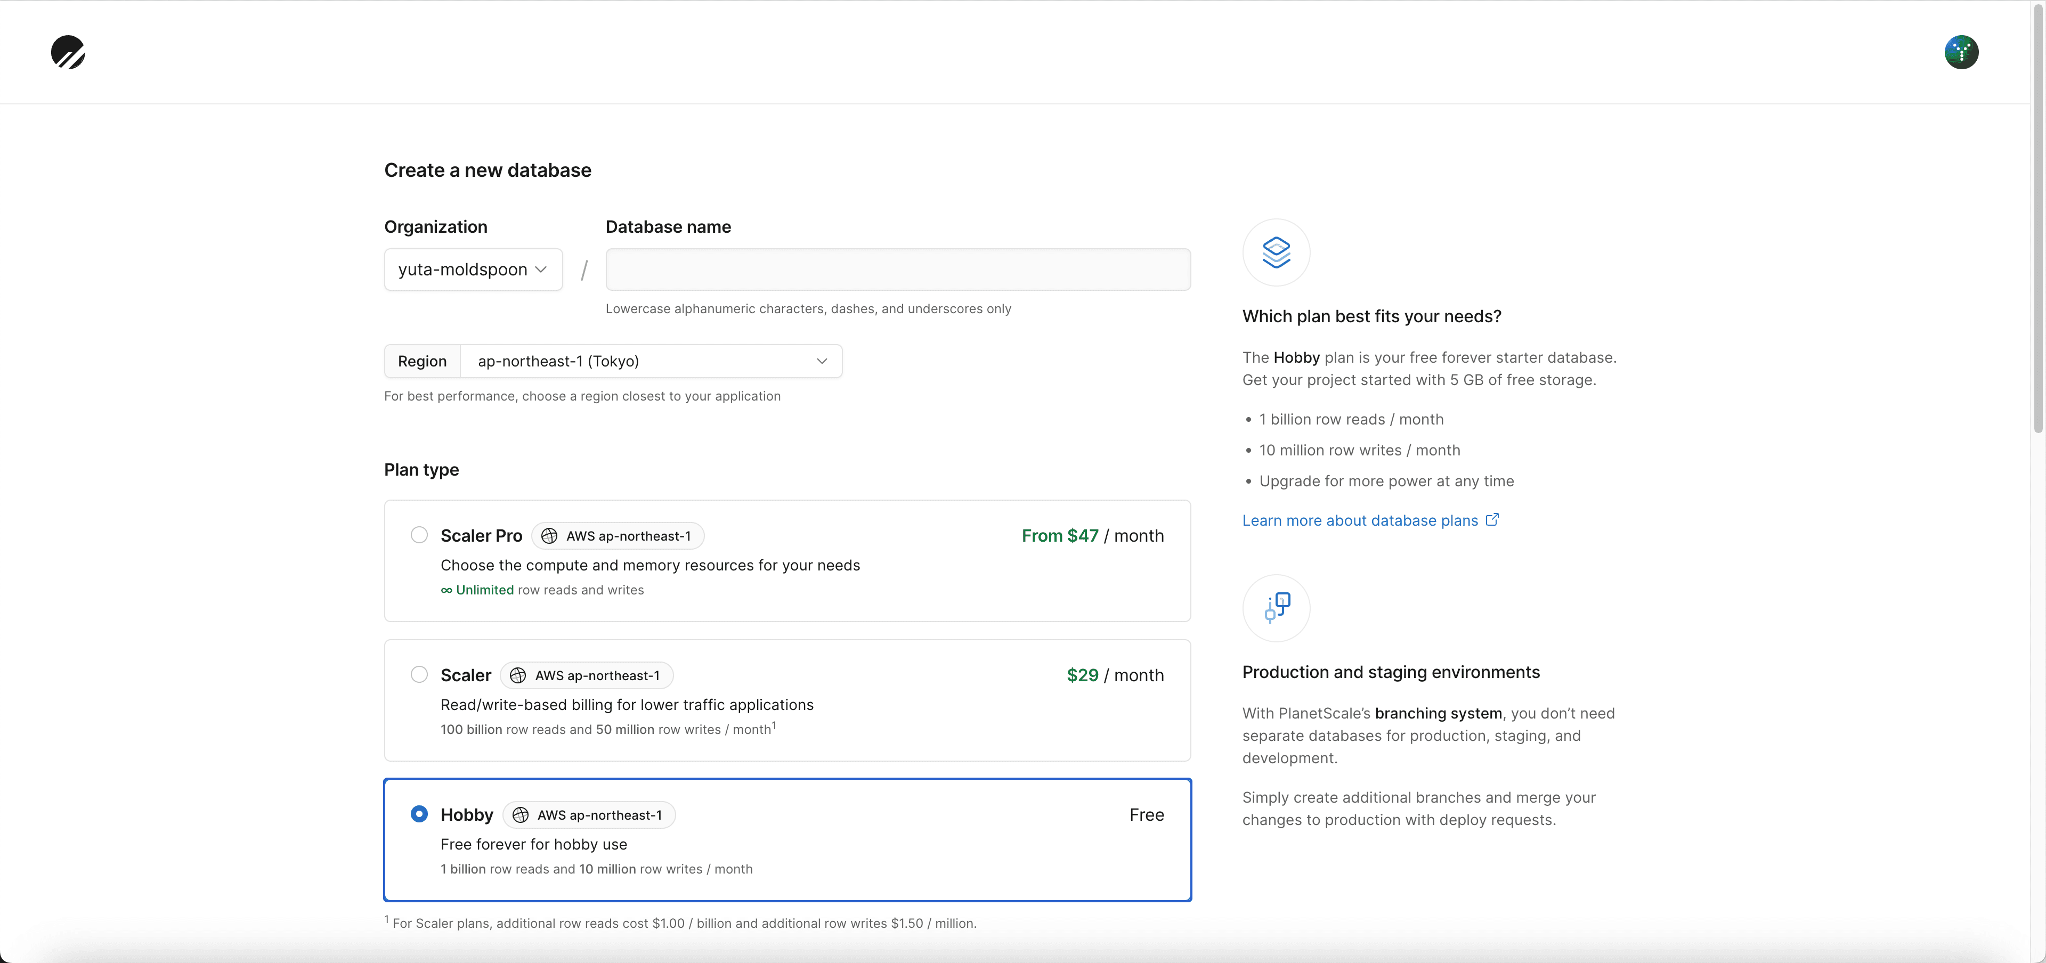Click 'Production and staging environments' heading
The height and width of the screenshot is (963, 2046).
tap(1391, 672)
